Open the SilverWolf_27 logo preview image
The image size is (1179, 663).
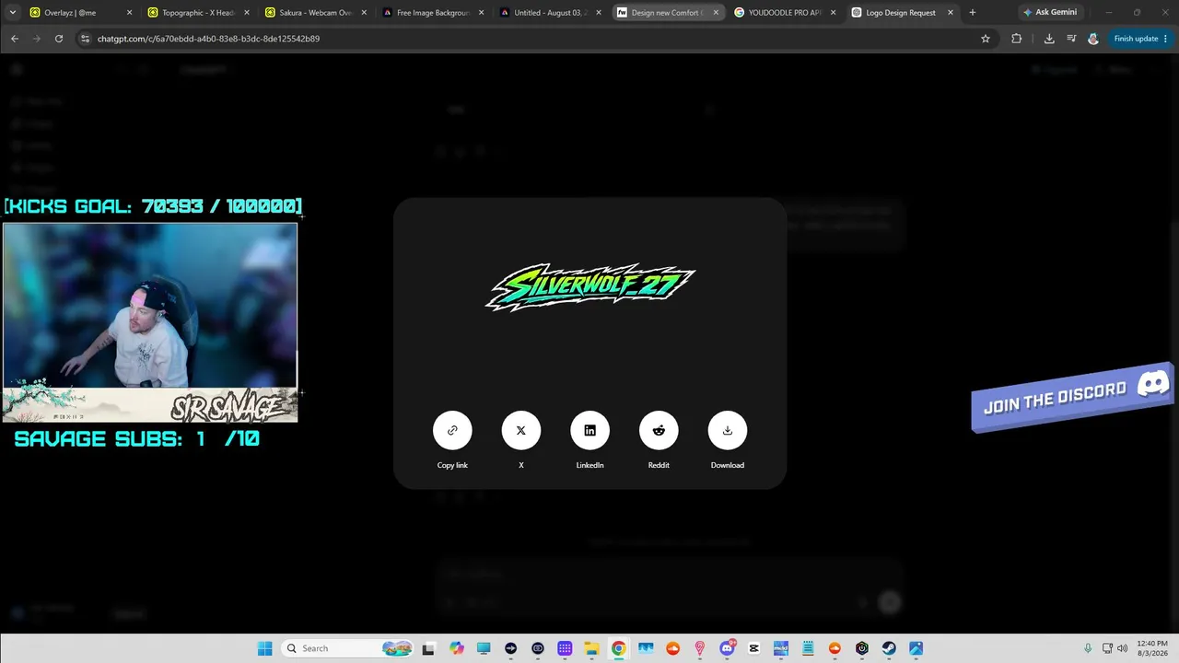[x=590, y=287]
